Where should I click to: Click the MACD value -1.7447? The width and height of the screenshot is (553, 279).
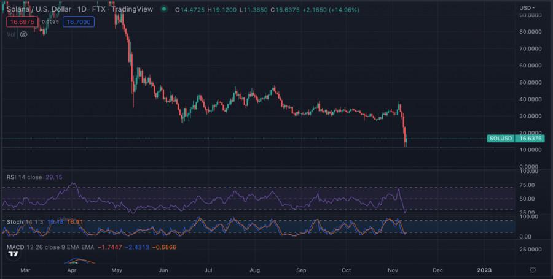click(x=110, y=247)
